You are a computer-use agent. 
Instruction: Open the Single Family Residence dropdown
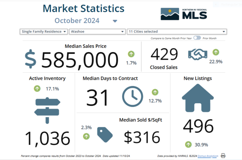44,32
